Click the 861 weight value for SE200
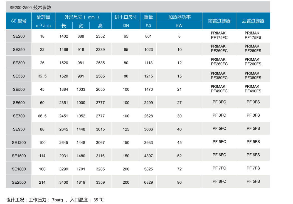The image size is (293, 204). [148, 36]
